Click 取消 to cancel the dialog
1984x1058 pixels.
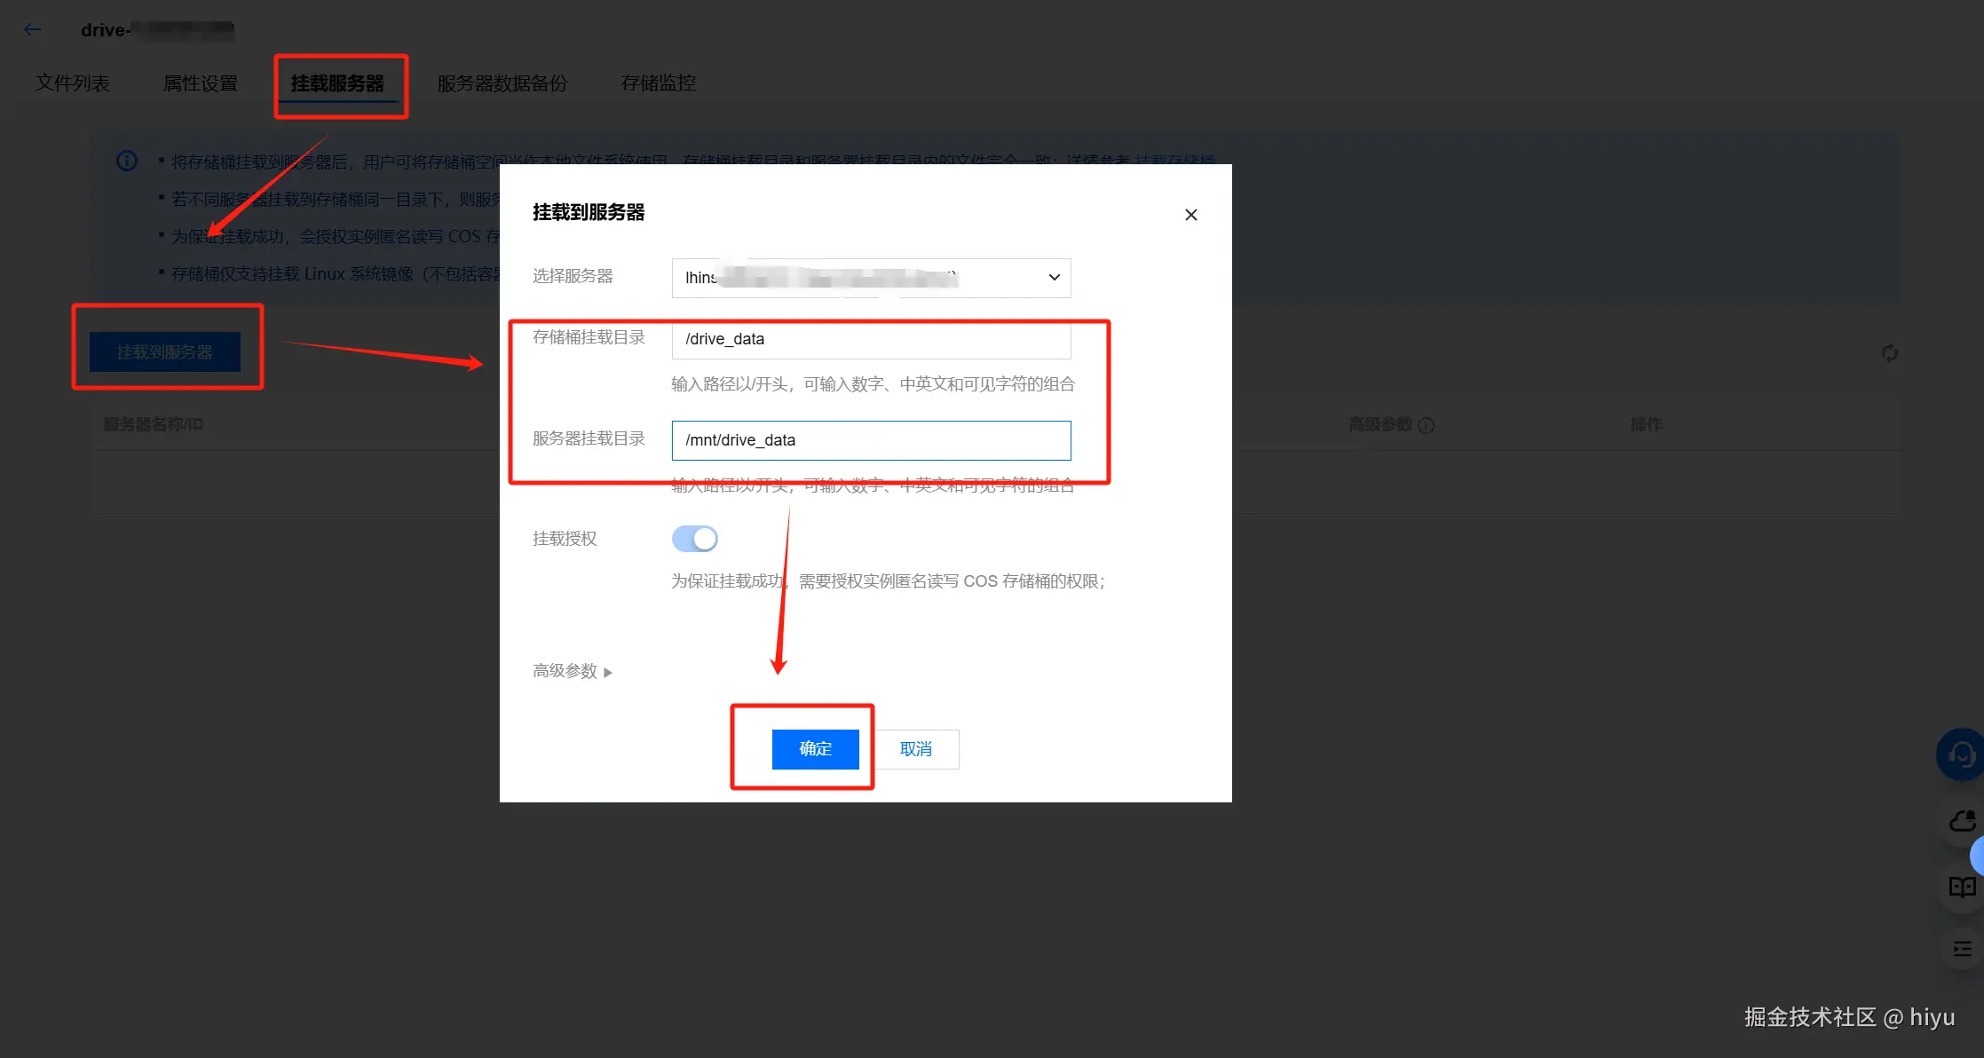(915, 749)
